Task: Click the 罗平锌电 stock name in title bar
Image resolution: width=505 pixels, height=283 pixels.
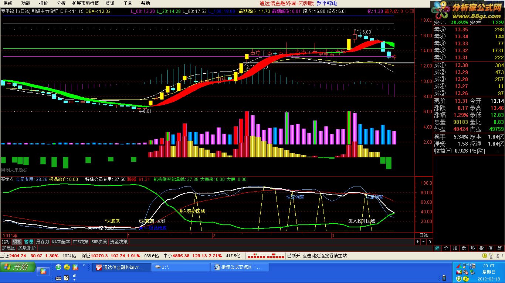Action: tap(327, 3)
